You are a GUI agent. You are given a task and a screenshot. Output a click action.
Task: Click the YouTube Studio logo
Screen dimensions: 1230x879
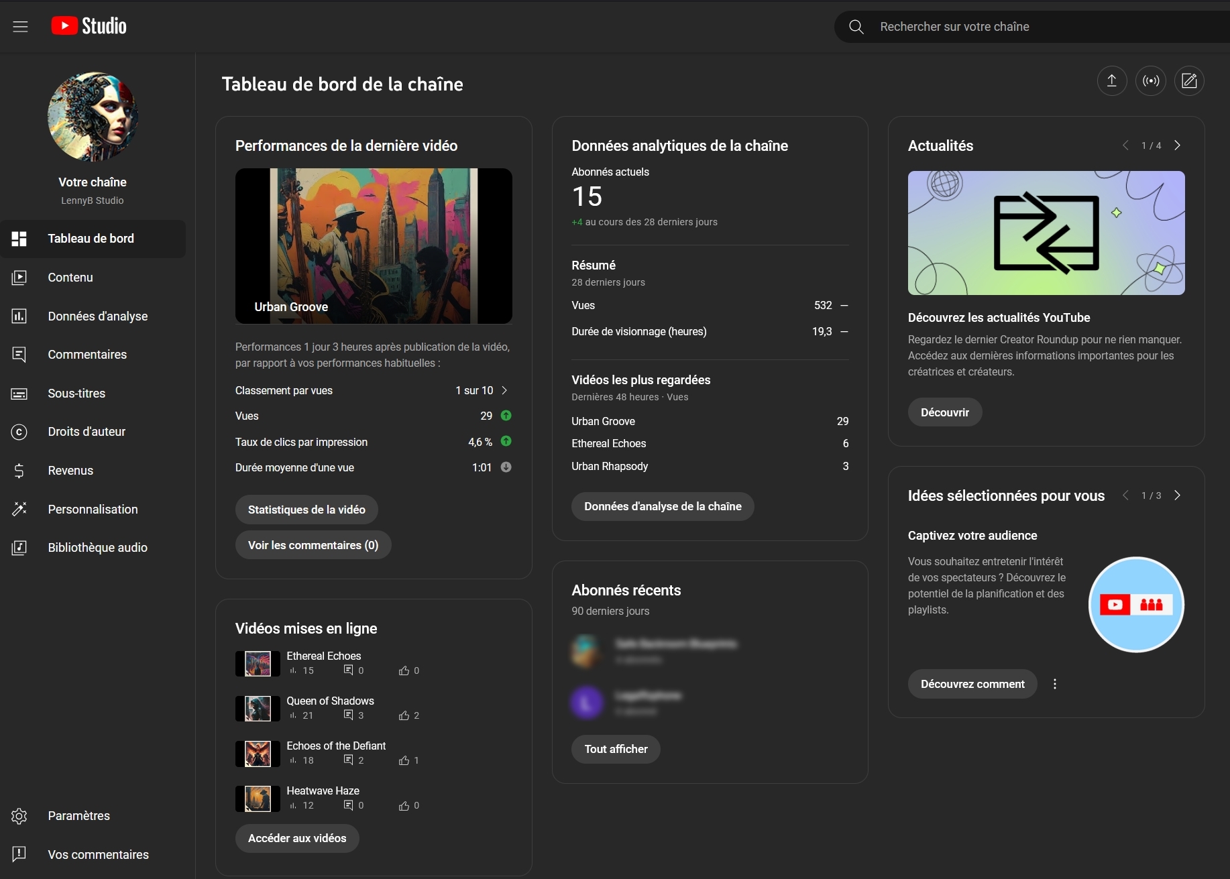[89, 26]
